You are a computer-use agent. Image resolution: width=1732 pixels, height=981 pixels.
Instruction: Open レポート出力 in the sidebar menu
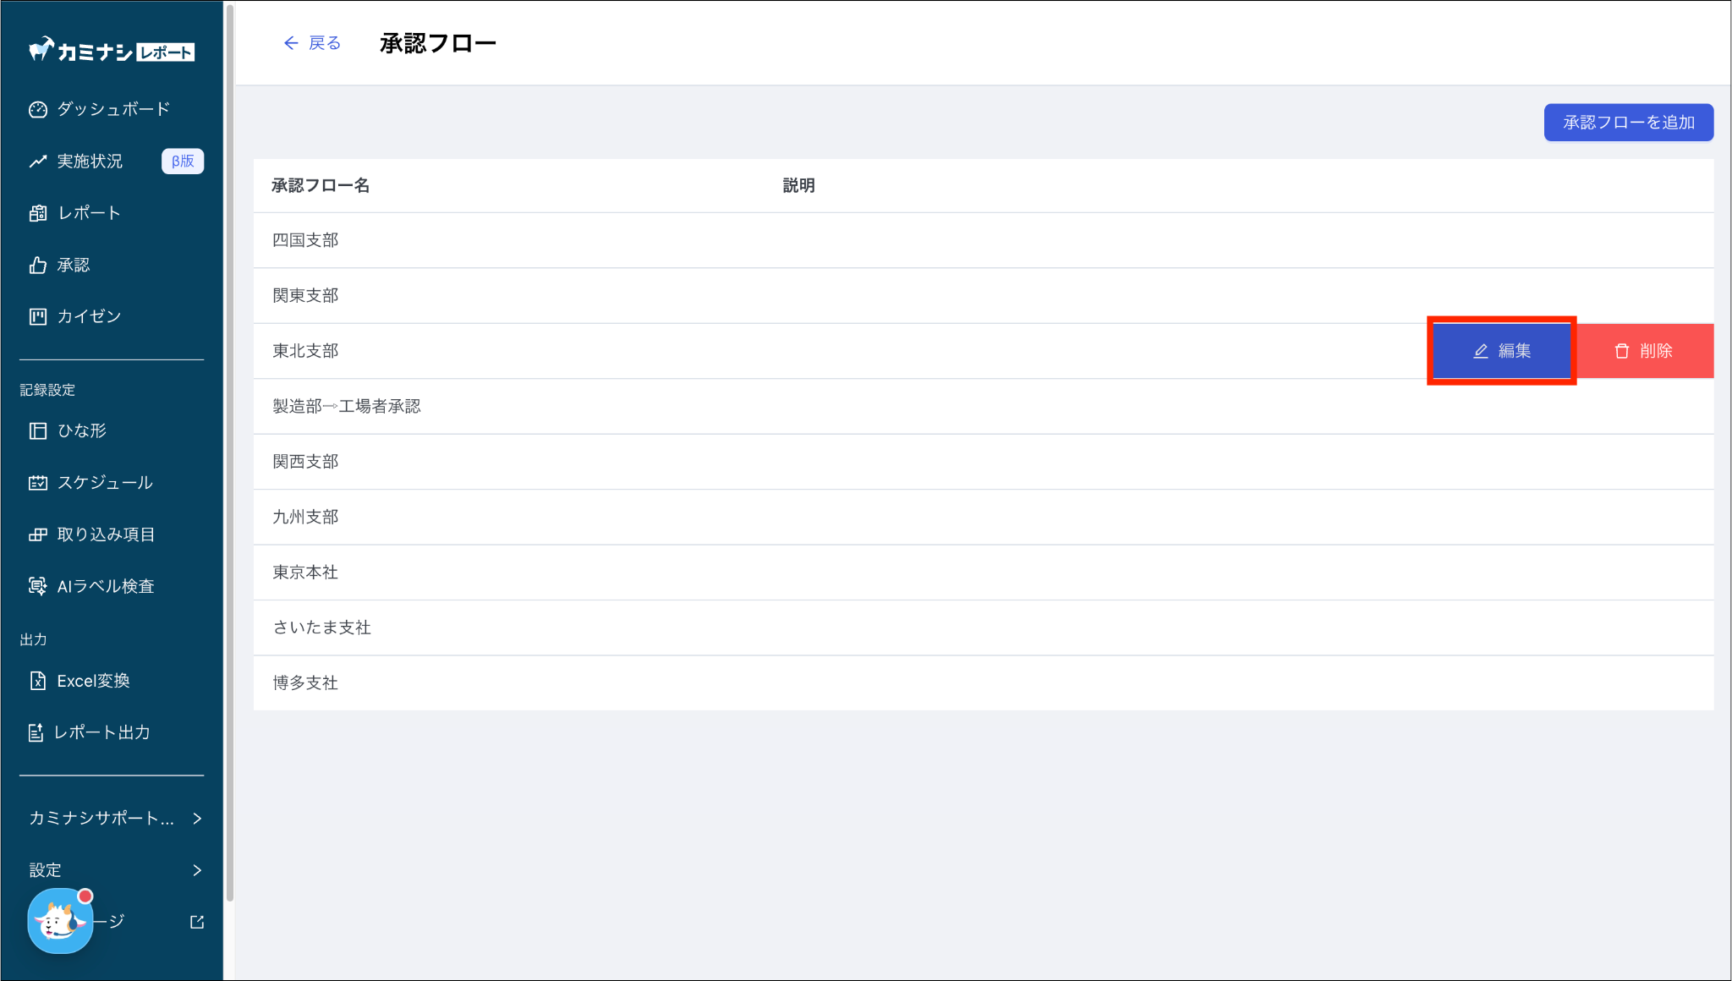pyautogui.click(x=101, y=732)
